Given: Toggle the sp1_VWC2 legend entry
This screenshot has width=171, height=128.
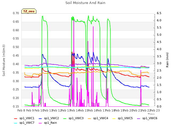Looking at the screenshot, I should pos(49,118).
